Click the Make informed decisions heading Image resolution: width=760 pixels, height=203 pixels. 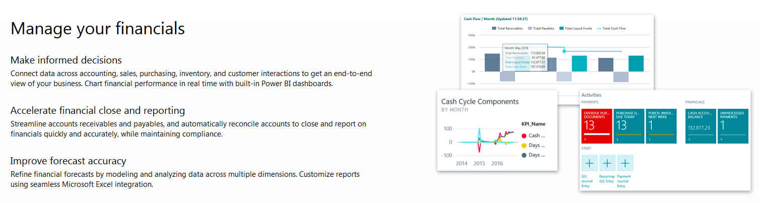(66, 60)
